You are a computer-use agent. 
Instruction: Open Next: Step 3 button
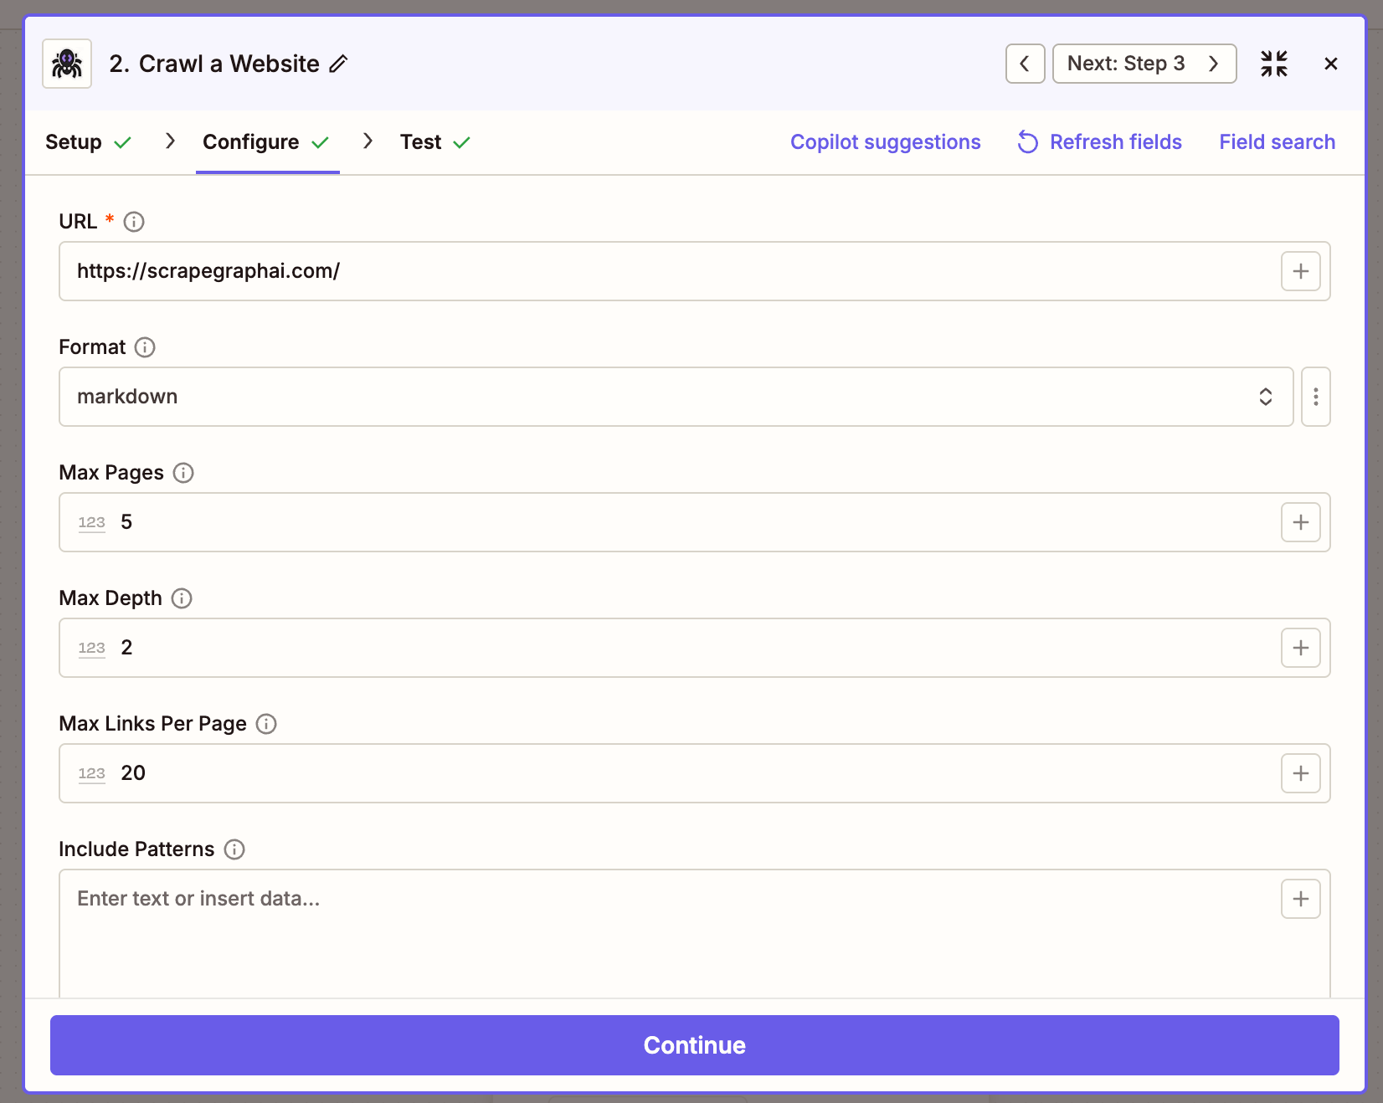[1144, 64]
